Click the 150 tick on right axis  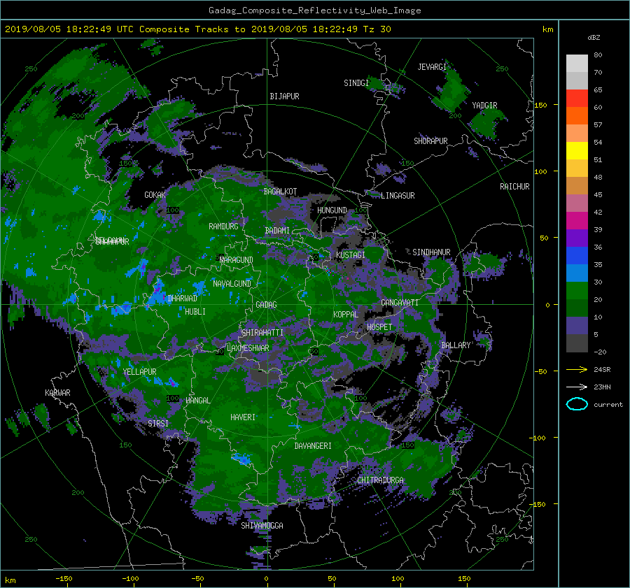click(x=540, y=105)
